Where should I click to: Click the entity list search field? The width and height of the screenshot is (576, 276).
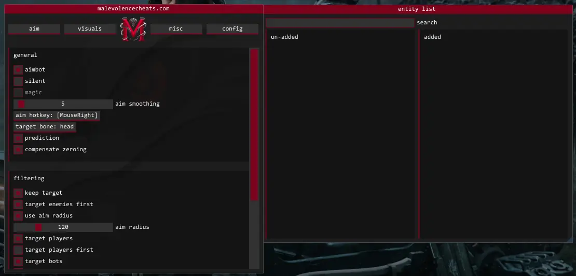pyautogui.click(x=340, y=23)
